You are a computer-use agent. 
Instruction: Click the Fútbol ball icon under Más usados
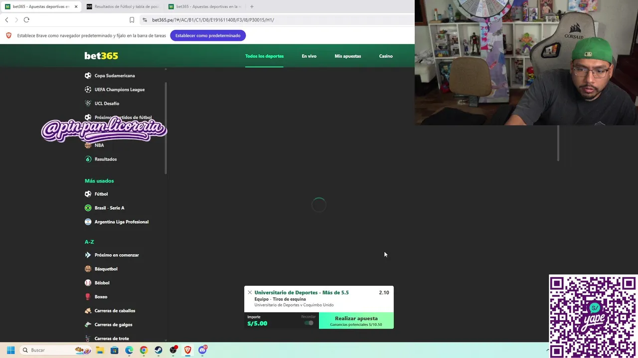point(88,194)
